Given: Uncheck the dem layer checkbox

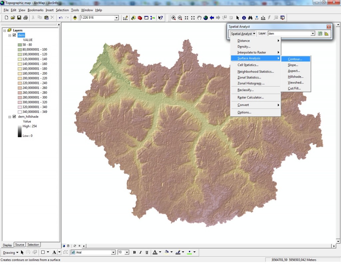Looking at the screenshot, I should click(14, 35).
